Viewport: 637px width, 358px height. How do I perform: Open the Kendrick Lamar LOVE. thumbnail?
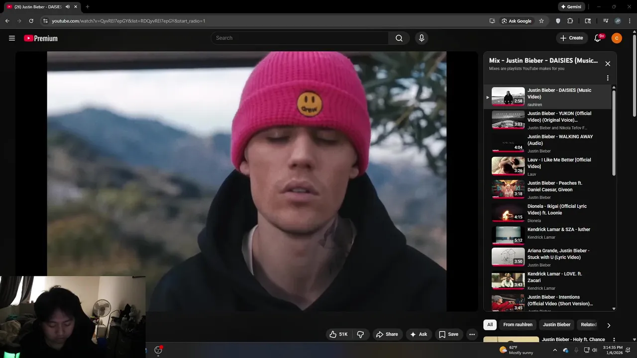pos(508,280)
